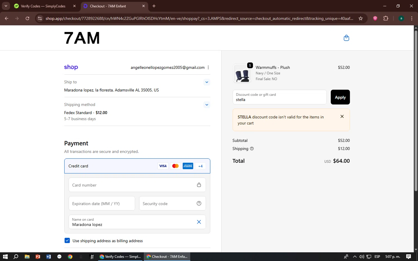Bookmark this page with the star
This screenshot has height=261, width=418.
361,18
